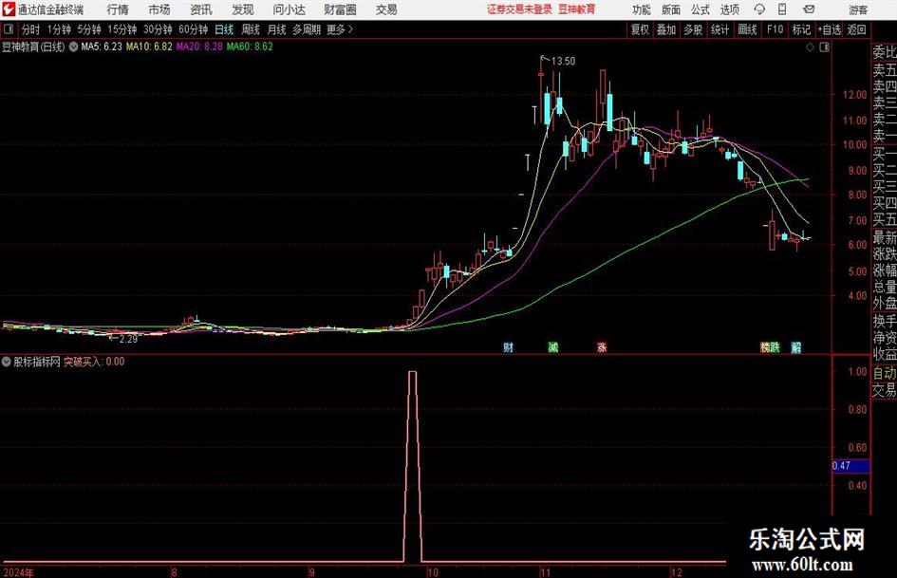Click the MA60: 8.62 value
The height and width of the screenshot is (578, 897).
click(250, 47)
